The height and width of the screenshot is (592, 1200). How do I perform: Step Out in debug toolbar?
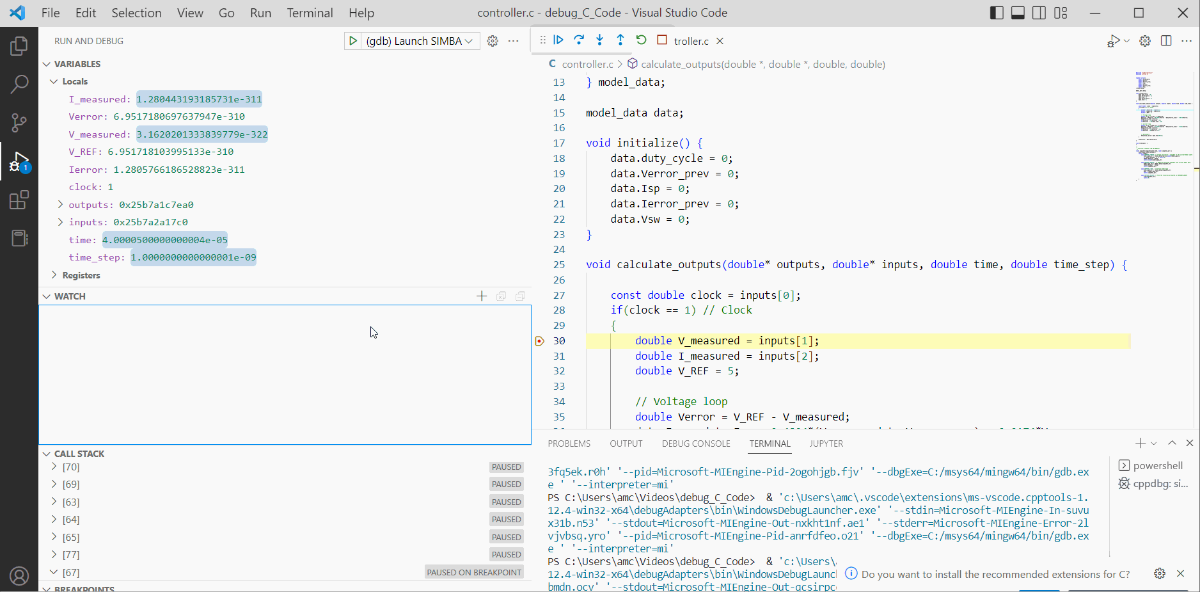pos(620,40)
